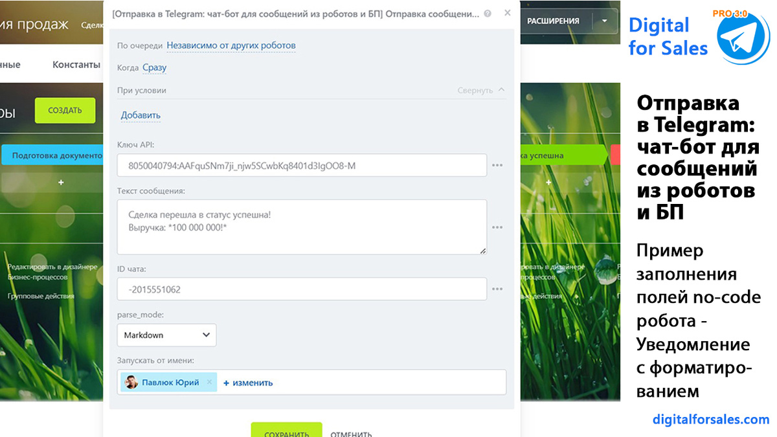
Task: Open the three-dots menu beside Текст сообщения field
Action: click(x=497, y=227)
